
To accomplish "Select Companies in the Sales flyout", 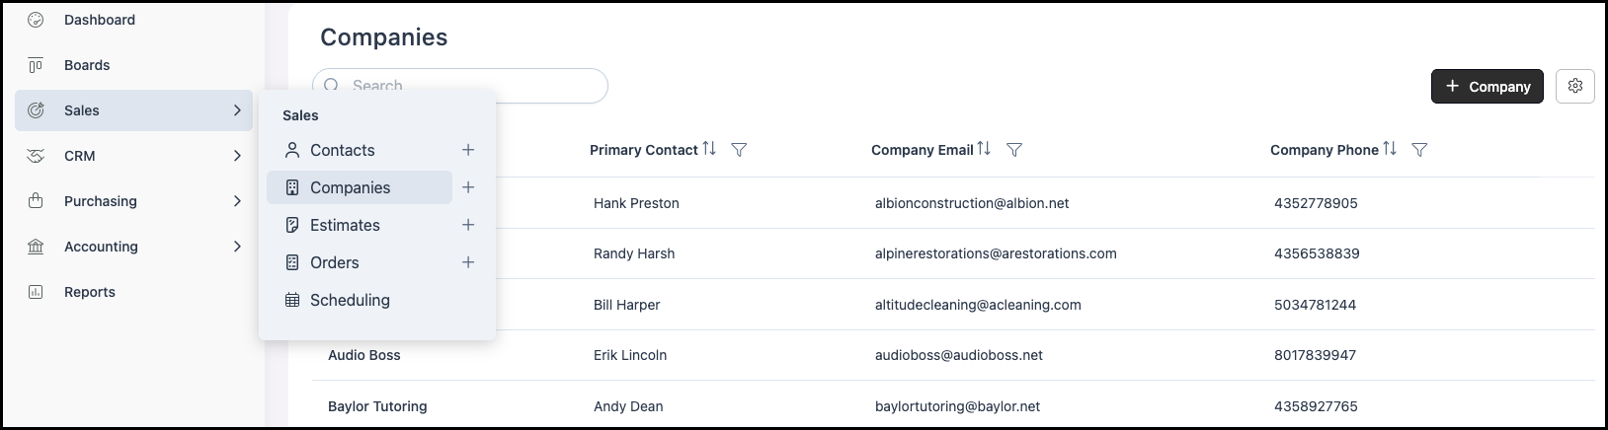I will pyautogui.click(x=350, y=187).
